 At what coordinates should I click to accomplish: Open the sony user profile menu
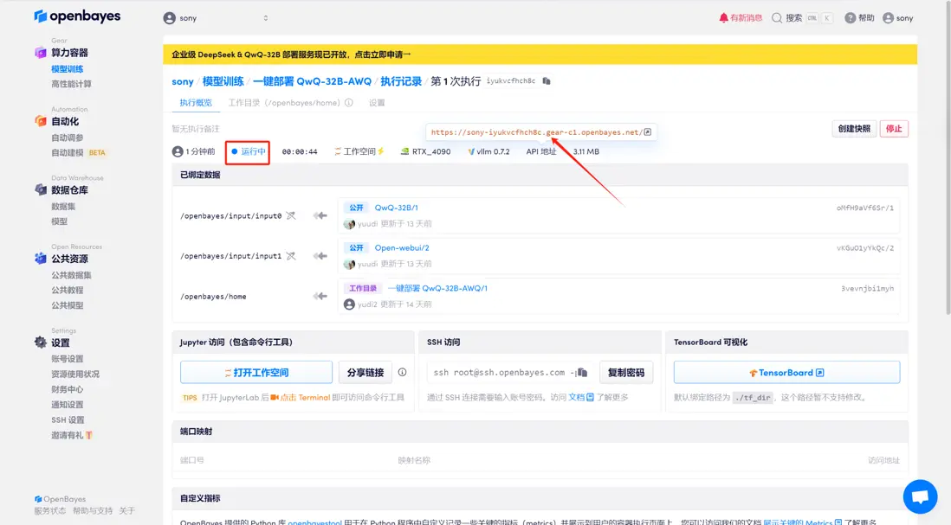tap(897, 18)
